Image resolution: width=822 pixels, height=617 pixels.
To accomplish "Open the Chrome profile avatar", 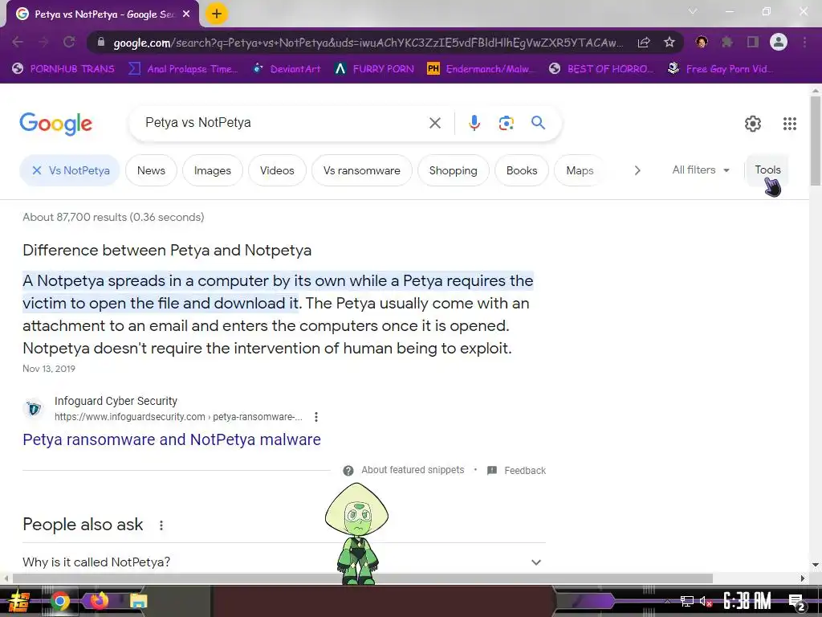I will point(779,42).
